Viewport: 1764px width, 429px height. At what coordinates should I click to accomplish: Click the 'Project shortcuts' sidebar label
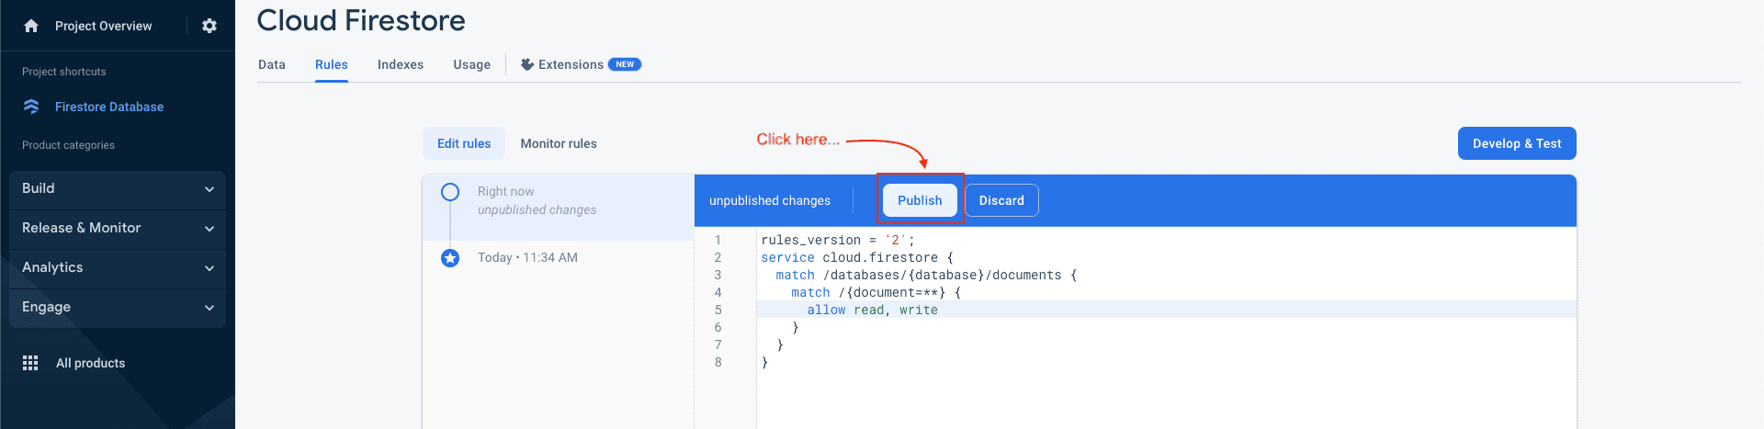64,72
